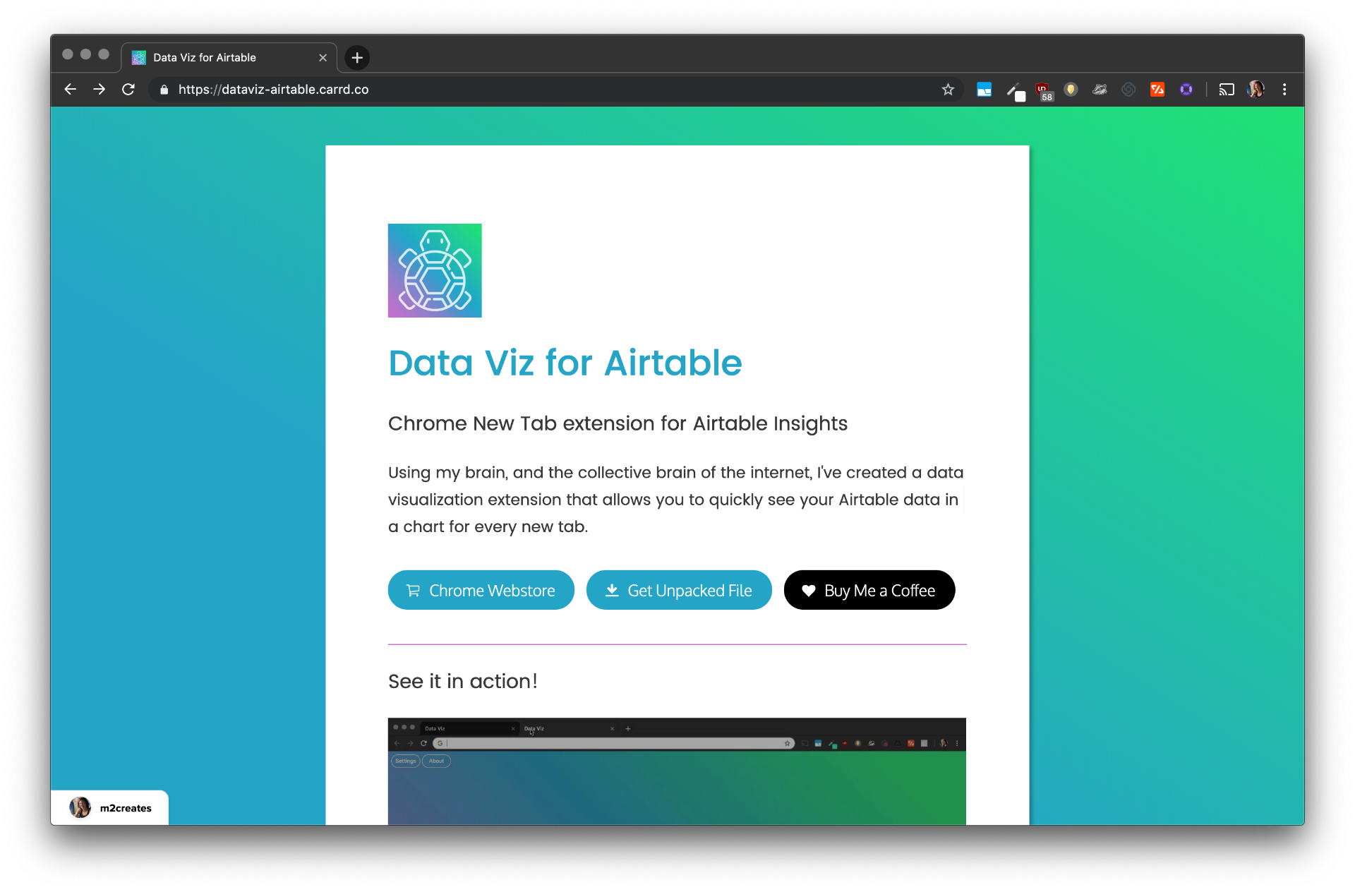Open the Privacy Badger extension
The width and height of the screenshot is (1355, 892).
pyautogui.click(x=1100, y=90)
